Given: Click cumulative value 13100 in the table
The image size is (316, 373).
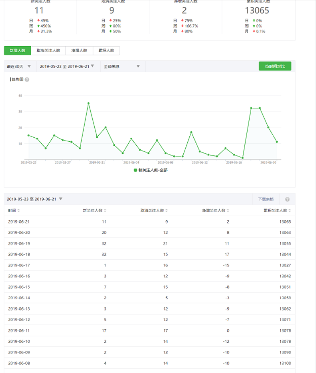Looking at the screenshot, I should click(285, 363).
